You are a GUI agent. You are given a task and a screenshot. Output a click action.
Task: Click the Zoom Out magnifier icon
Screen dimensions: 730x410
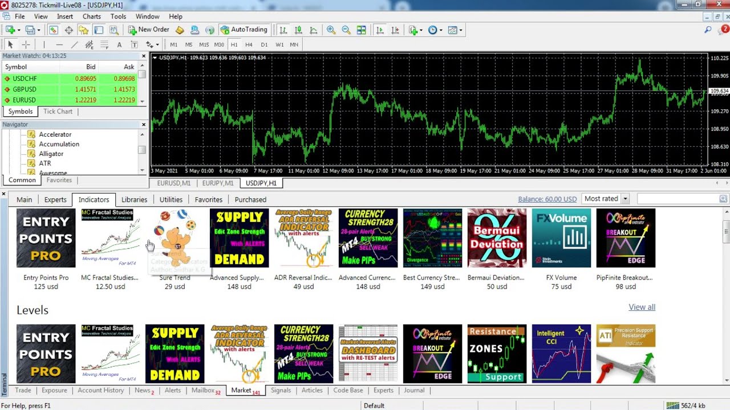click(x=346, y=30)
